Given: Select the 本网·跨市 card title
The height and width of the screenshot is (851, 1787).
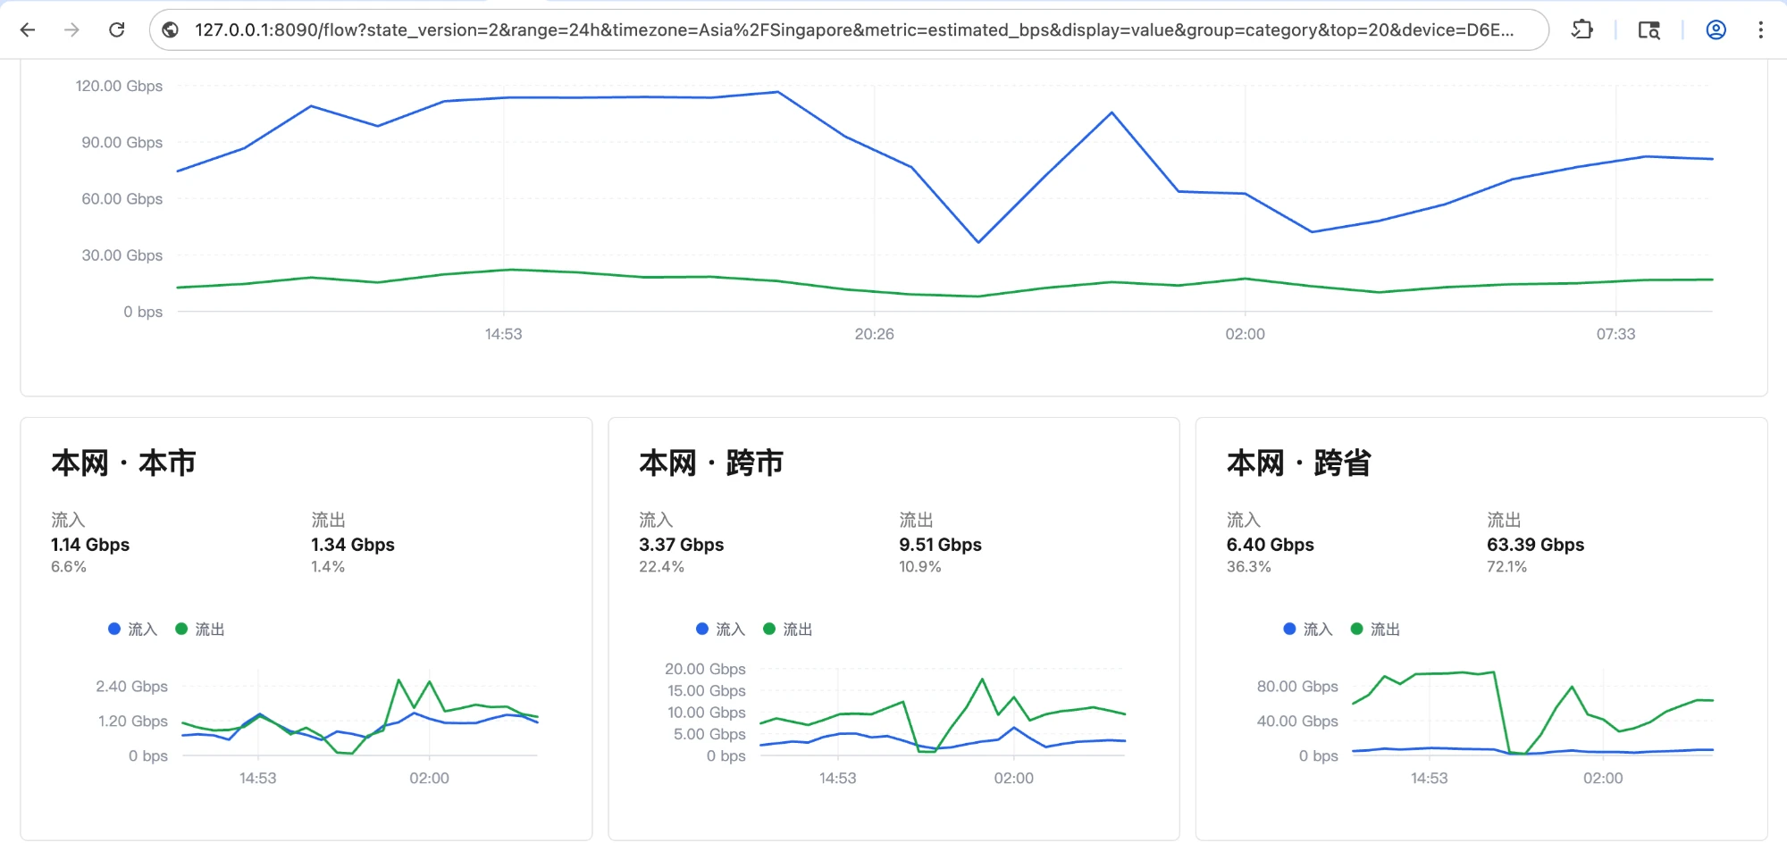Looking at the screenshot, I should tap(711, 463).
